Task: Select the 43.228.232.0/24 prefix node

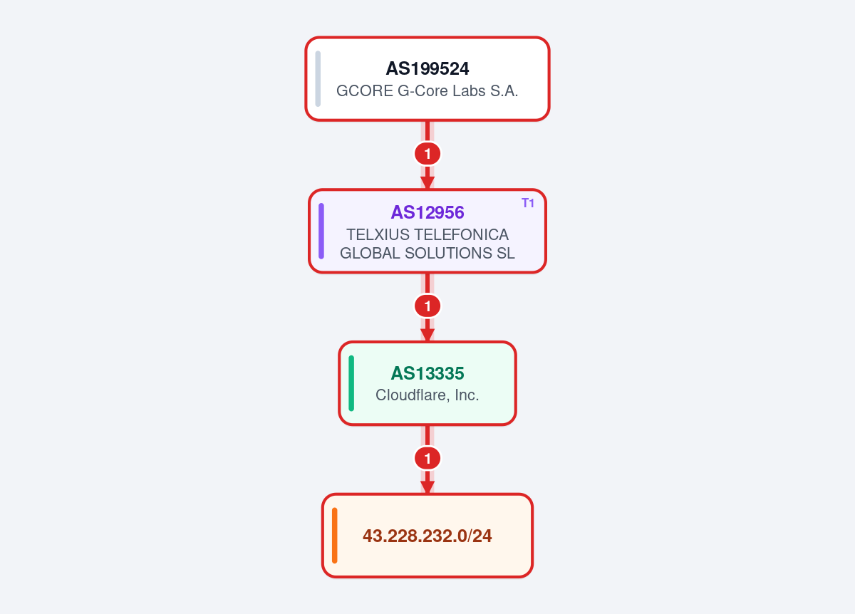Action: 427,536
